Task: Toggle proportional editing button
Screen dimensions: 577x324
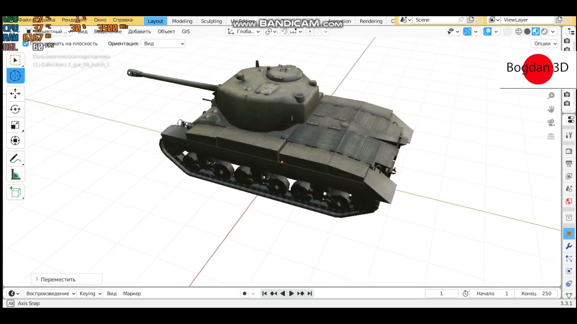Action: pos(310,31)
